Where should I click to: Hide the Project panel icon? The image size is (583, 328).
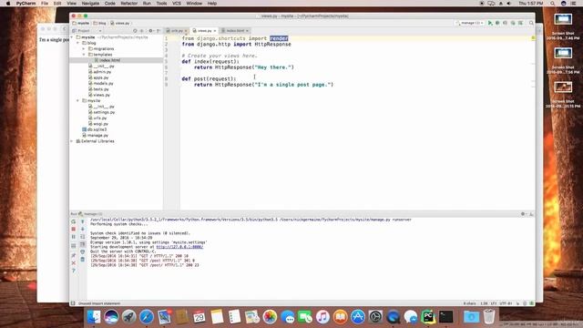[159, 31]
